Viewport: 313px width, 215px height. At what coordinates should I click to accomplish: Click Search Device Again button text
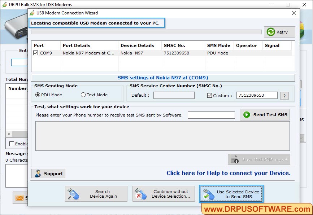point(103,194)
